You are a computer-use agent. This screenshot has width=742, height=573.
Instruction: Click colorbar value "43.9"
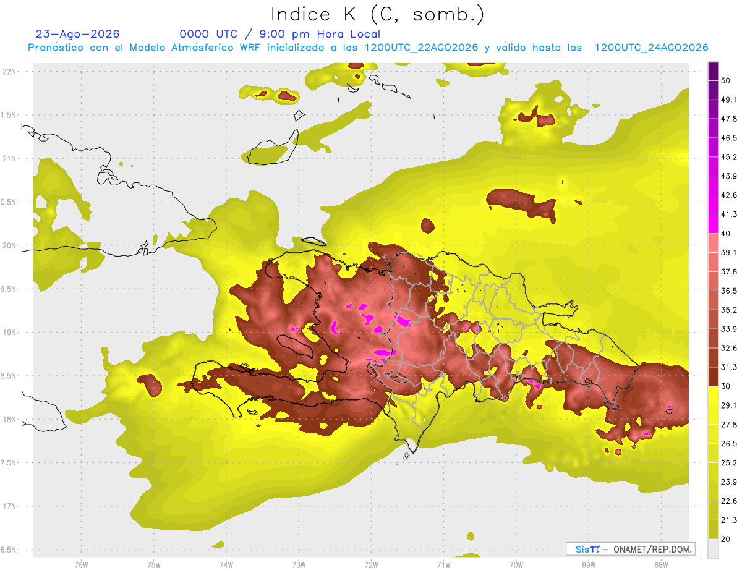[x=729, y=176]
